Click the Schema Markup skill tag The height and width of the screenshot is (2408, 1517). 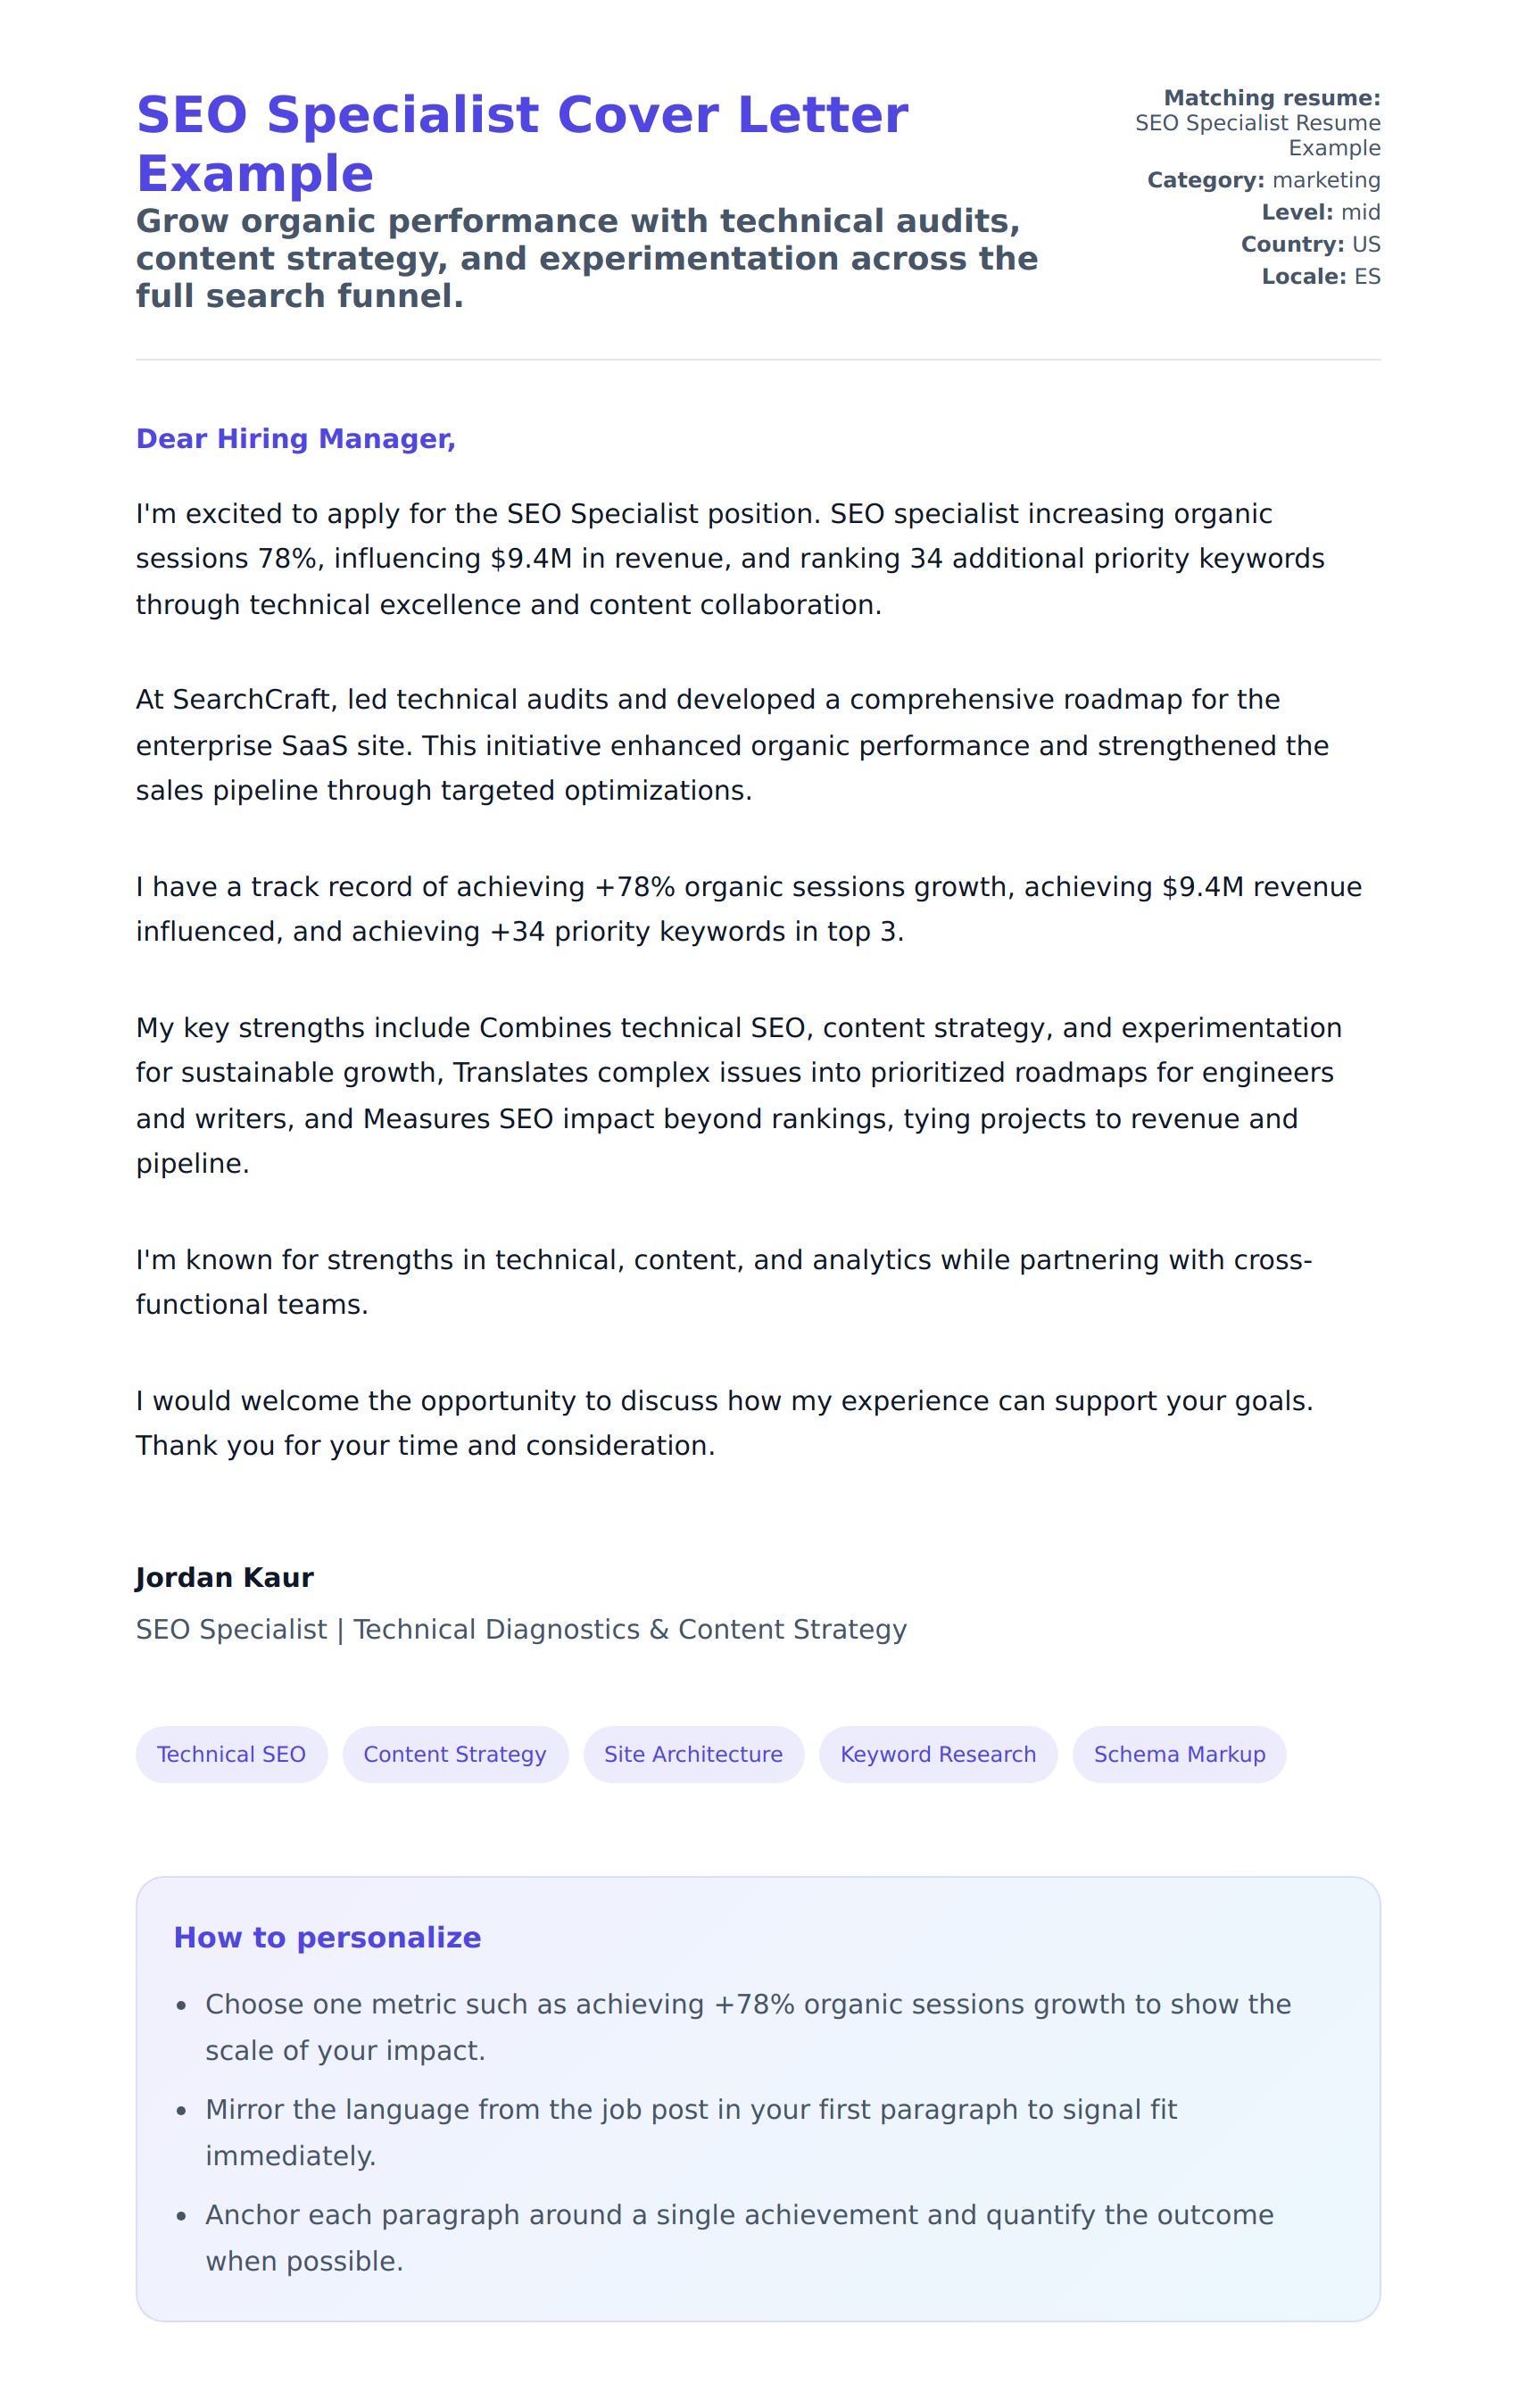pyautogui.click(x=1178, y=1754)
